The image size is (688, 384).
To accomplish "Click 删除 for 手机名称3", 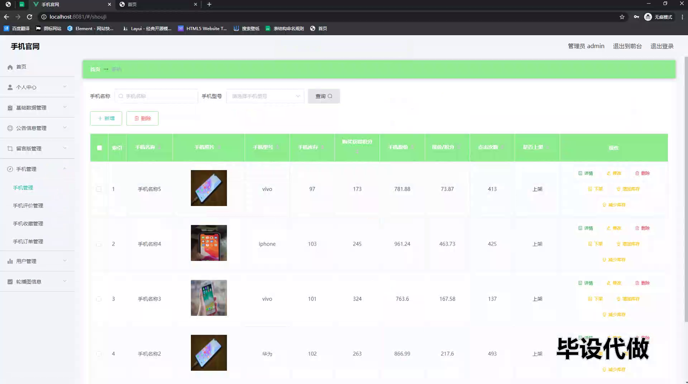I will pyautogui.click(x=642, y=283).
